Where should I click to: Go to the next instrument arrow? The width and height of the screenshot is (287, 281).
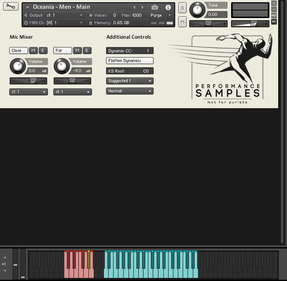pos(143,7)
